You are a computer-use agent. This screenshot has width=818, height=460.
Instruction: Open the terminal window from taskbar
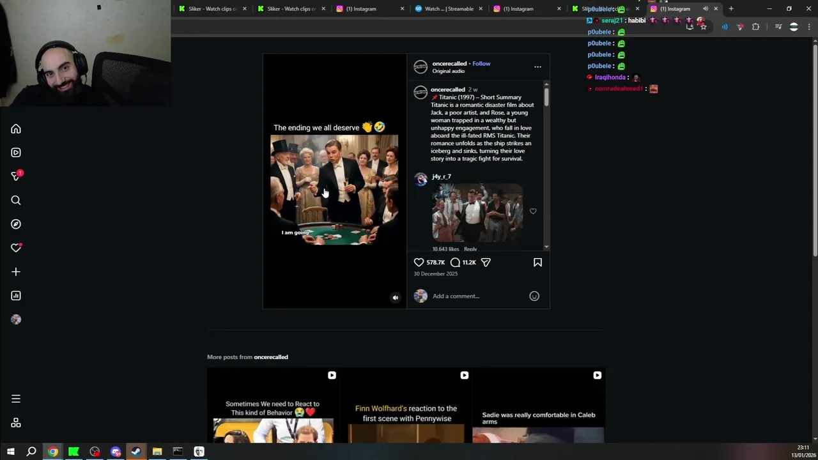click(178, 452)
